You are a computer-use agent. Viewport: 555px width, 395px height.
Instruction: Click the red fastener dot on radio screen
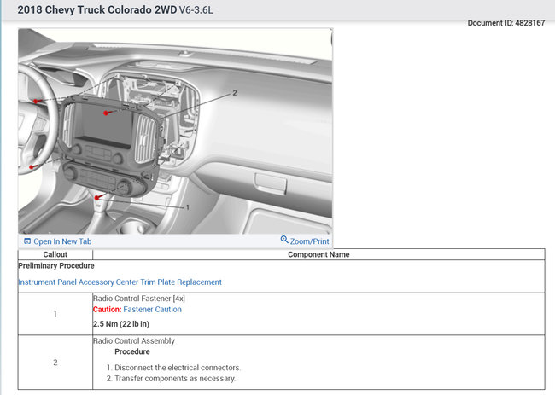click(106, 113)
